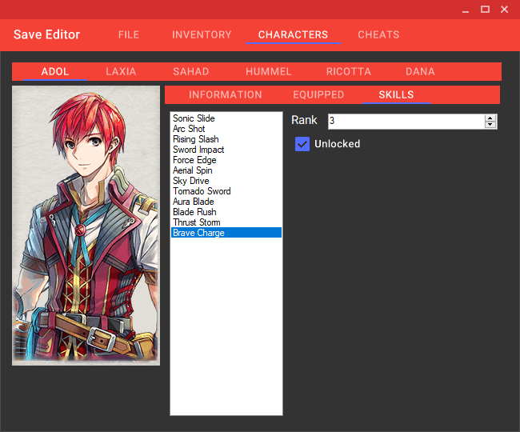Select Arc Shot skill

click(226, 129)
